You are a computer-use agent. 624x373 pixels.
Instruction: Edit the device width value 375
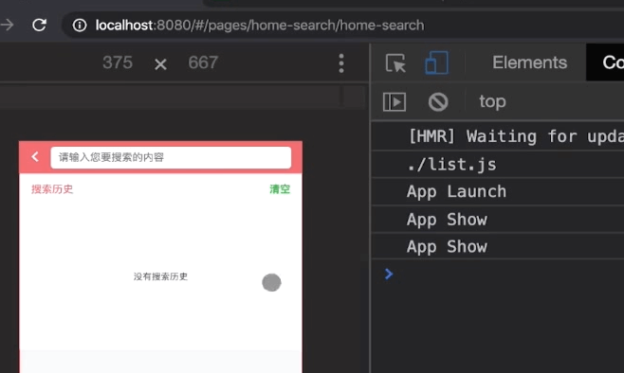pyautogui.click(x=118, y=62)
